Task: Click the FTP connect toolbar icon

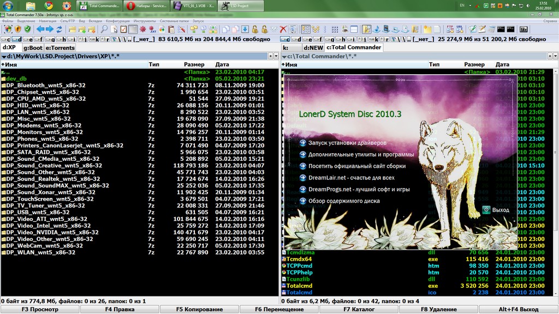Action: tap(450, 29)
